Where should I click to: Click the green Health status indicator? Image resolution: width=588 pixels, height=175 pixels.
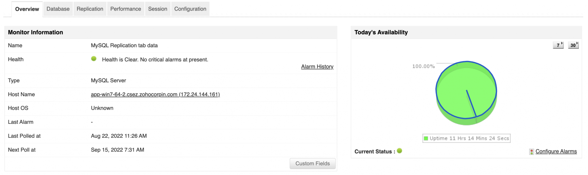coord(94,59)
